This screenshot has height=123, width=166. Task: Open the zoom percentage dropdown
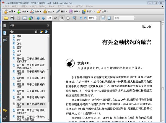click(97, 18)
